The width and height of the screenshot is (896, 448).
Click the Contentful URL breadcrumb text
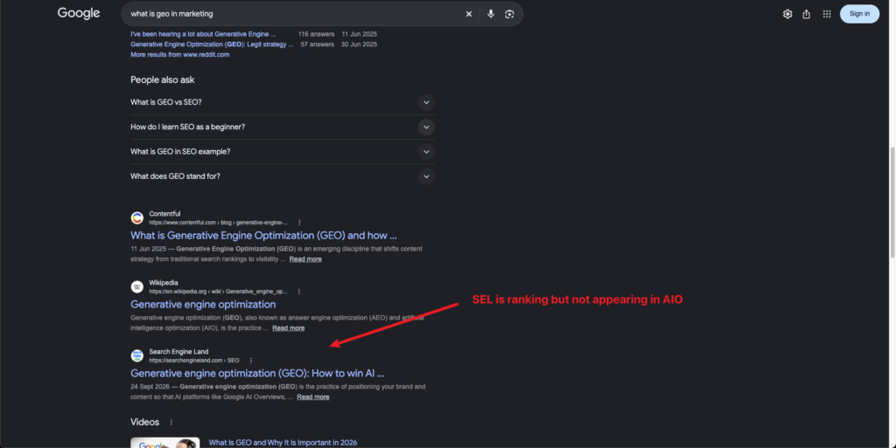point(218,223)
